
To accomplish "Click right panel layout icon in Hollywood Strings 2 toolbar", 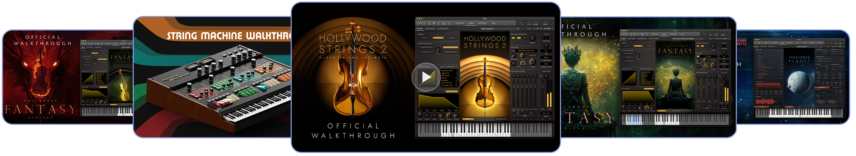I will click(448, 23).
